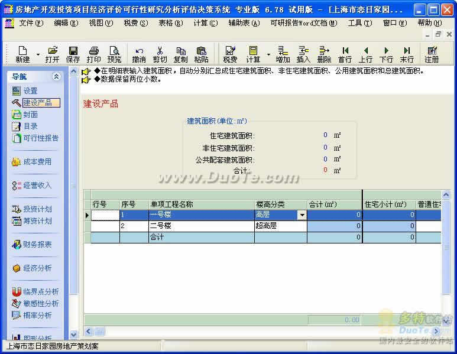Open the dropdown arrow beside 新建
This screenshot has width=457, height=354.
click(38, 54)
